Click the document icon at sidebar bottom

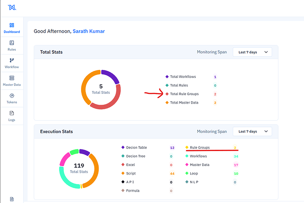(11, 199)
